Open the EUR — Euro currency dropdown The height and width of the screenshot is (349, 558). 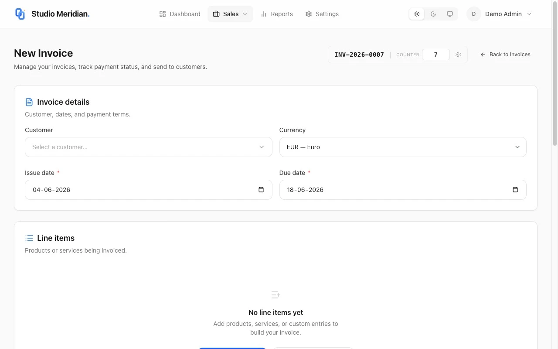[403, 147]
